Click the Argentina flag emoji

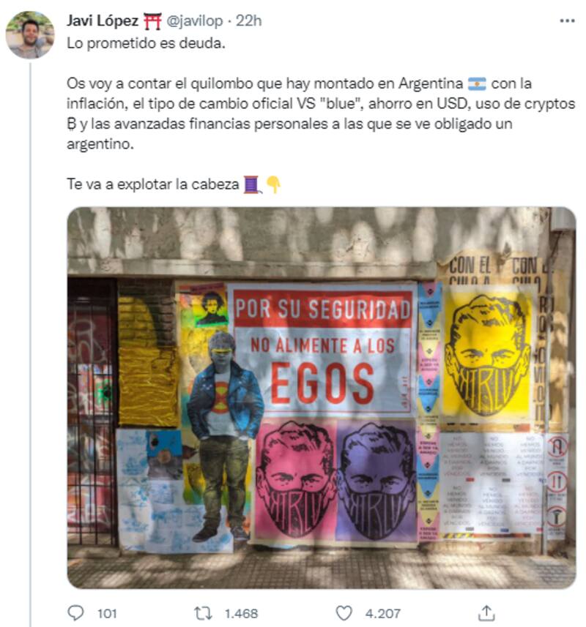tap(477, 84)
